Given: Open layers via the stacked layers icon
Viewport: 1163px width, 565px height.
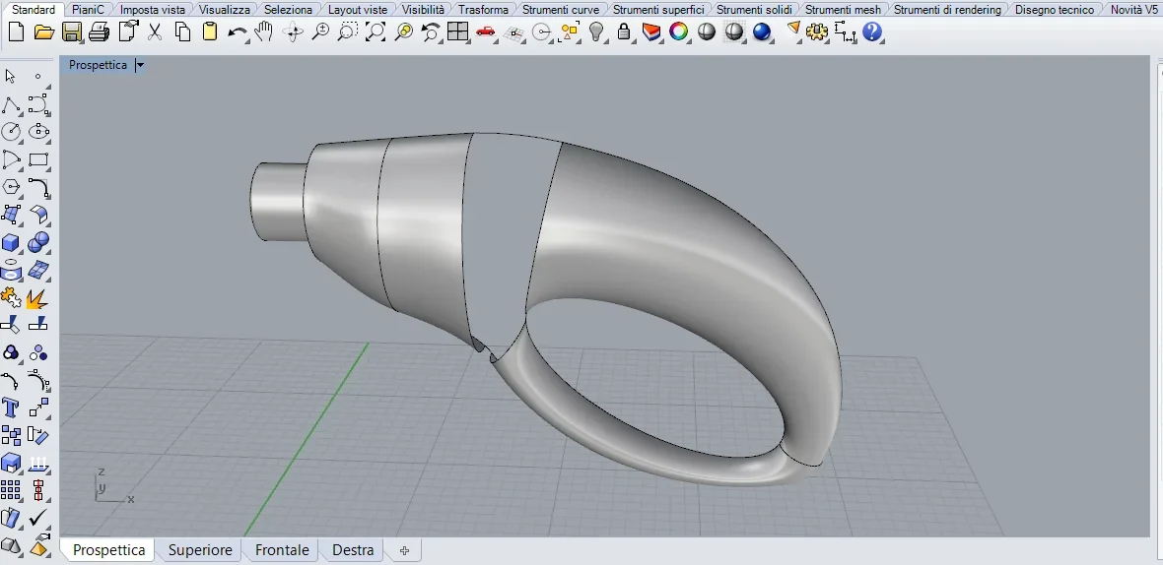Looking at the screenshot, I should [x=651, y=31].
